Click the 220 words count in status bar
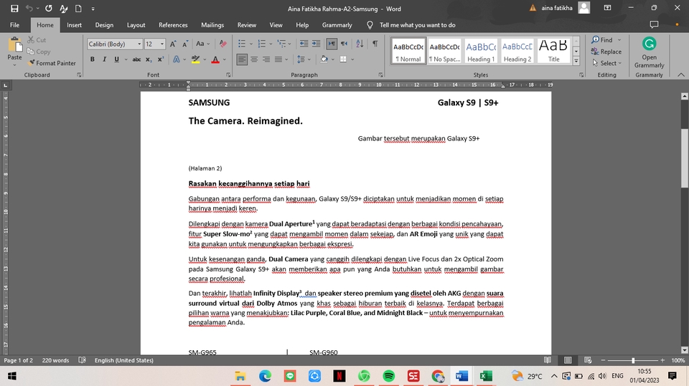689x386 pixels. [x=55, y=360]
